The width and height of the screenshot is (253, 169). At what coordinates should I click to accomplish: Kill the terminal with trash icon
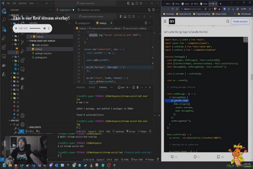pos(137,87)
